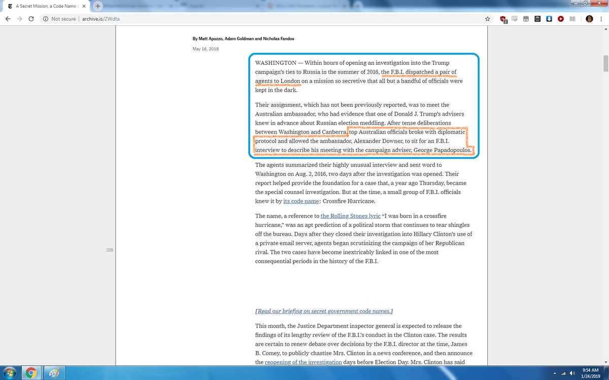The width and height of the screenshot is (609, 380).
Task: Open the gray open-book extension icon
Action: (x=572, y=19)
